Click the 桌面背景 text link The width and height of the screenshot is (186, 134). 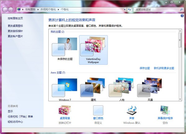coord(65,118)
